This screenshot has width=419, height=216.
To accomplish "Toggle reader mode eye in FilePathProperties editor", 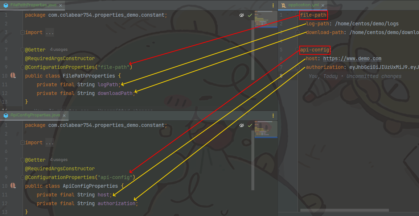I will 242,15.
